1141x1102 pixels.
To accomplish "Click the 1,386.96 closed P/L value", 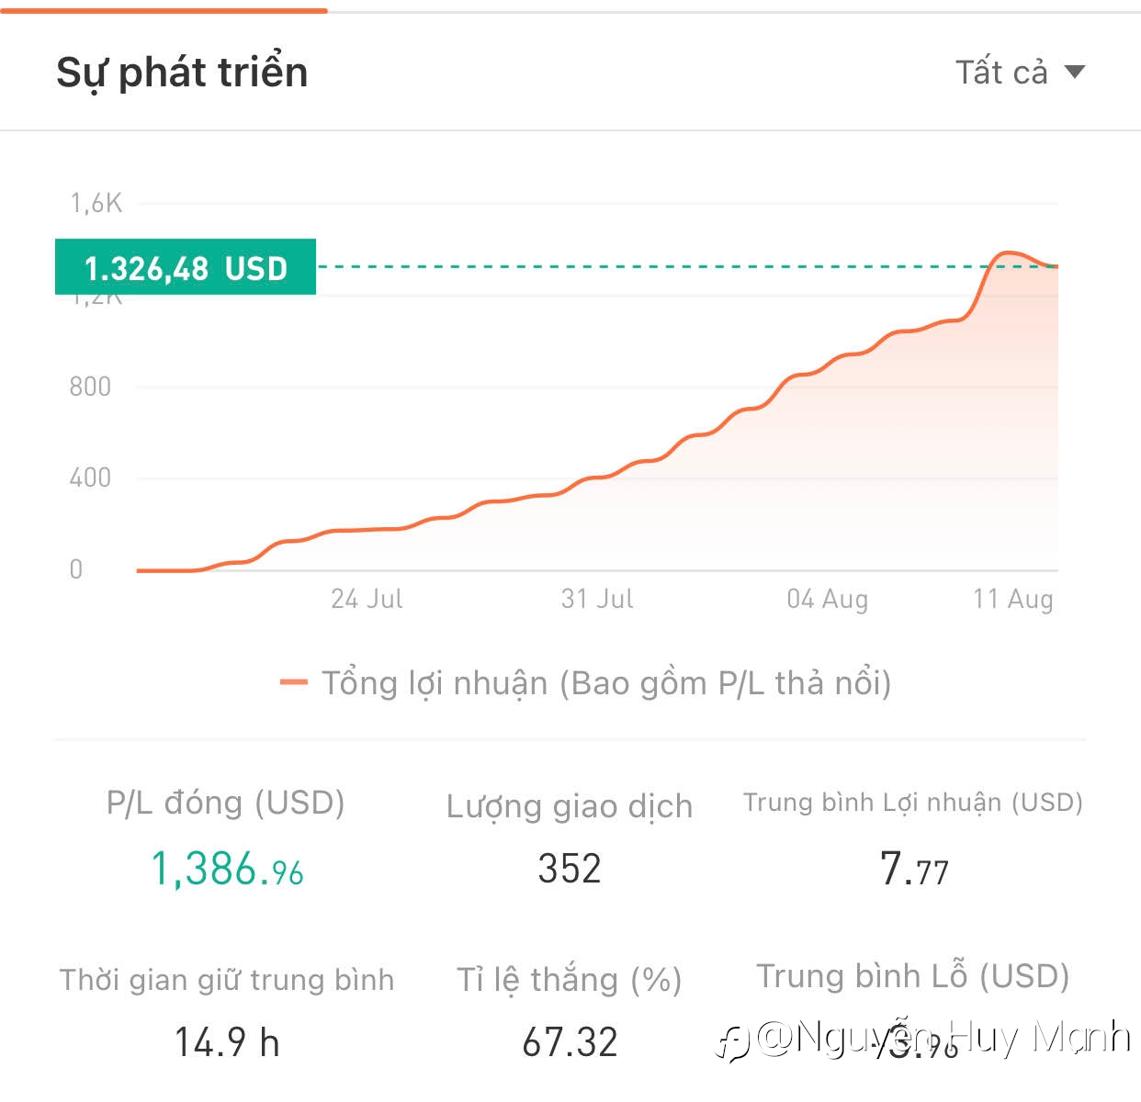I will tap(227, 869).
